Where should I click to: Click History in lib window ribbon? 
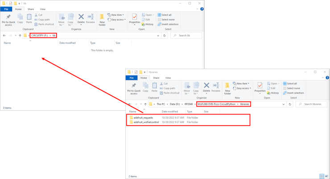click(x=148, y=24)
